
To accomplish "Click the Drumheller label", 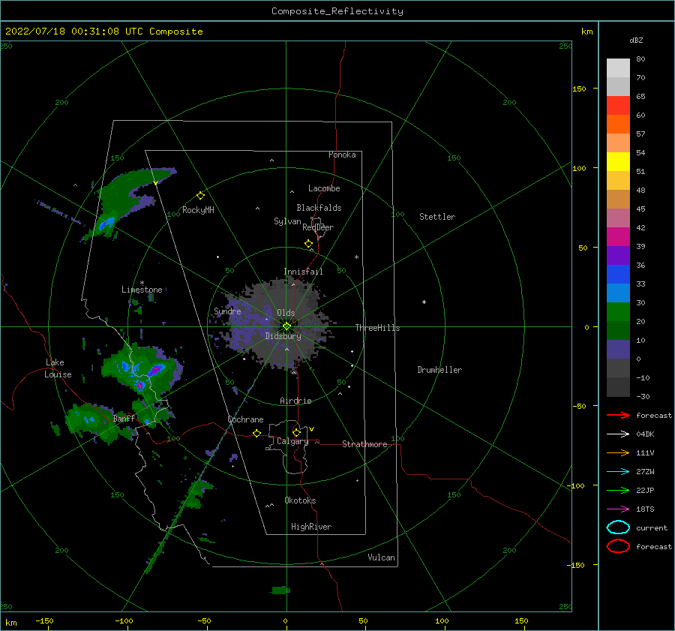I will click(x=439, y=370).
